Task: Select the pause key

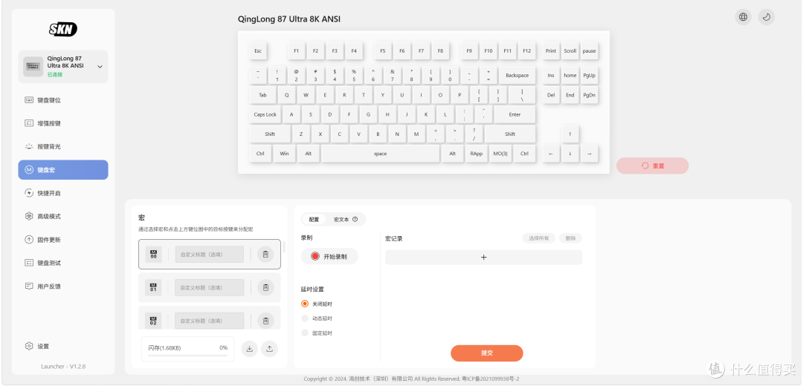Action: 590,51
